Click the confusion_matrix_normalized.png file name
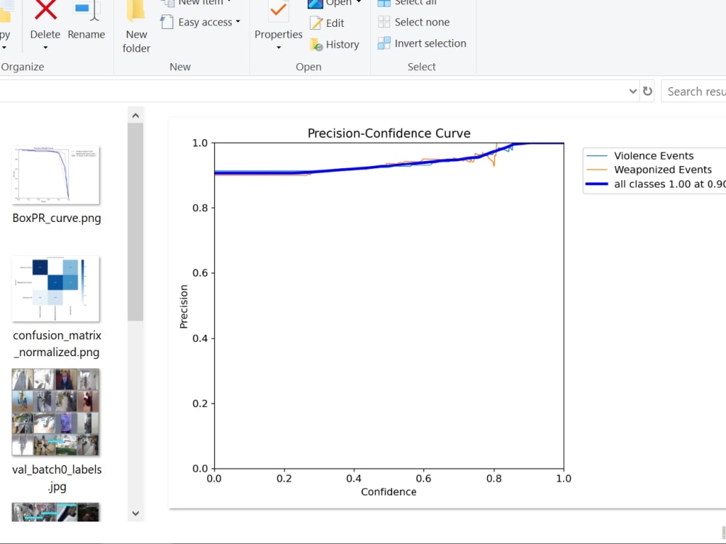 coord(57,344)
